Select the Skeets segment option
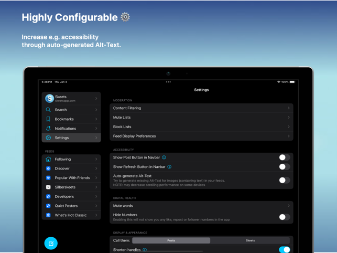The height and width of the screenshot is (253, 337). [250, 240]
